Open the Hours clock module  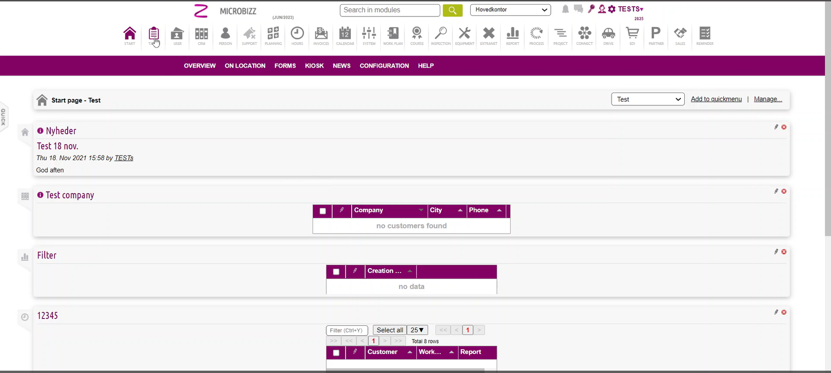297,35
